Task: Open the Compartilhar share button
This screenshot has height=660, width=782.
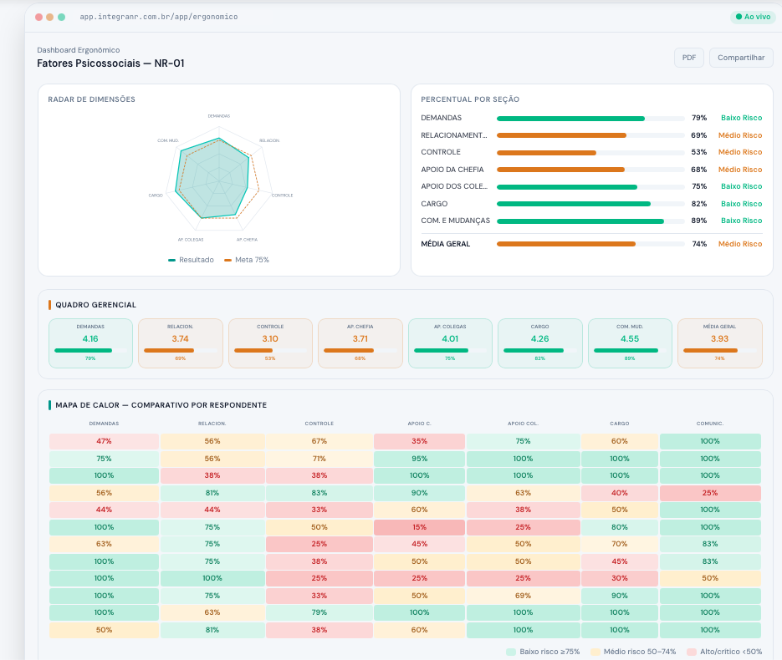Action: pos(741,58)
